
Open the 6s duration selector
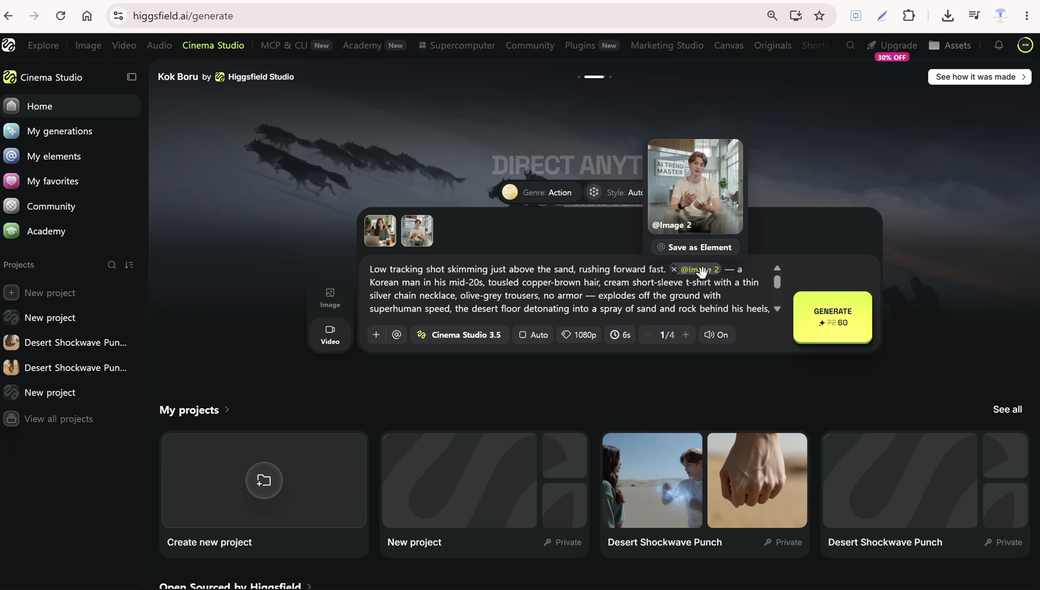620,335
